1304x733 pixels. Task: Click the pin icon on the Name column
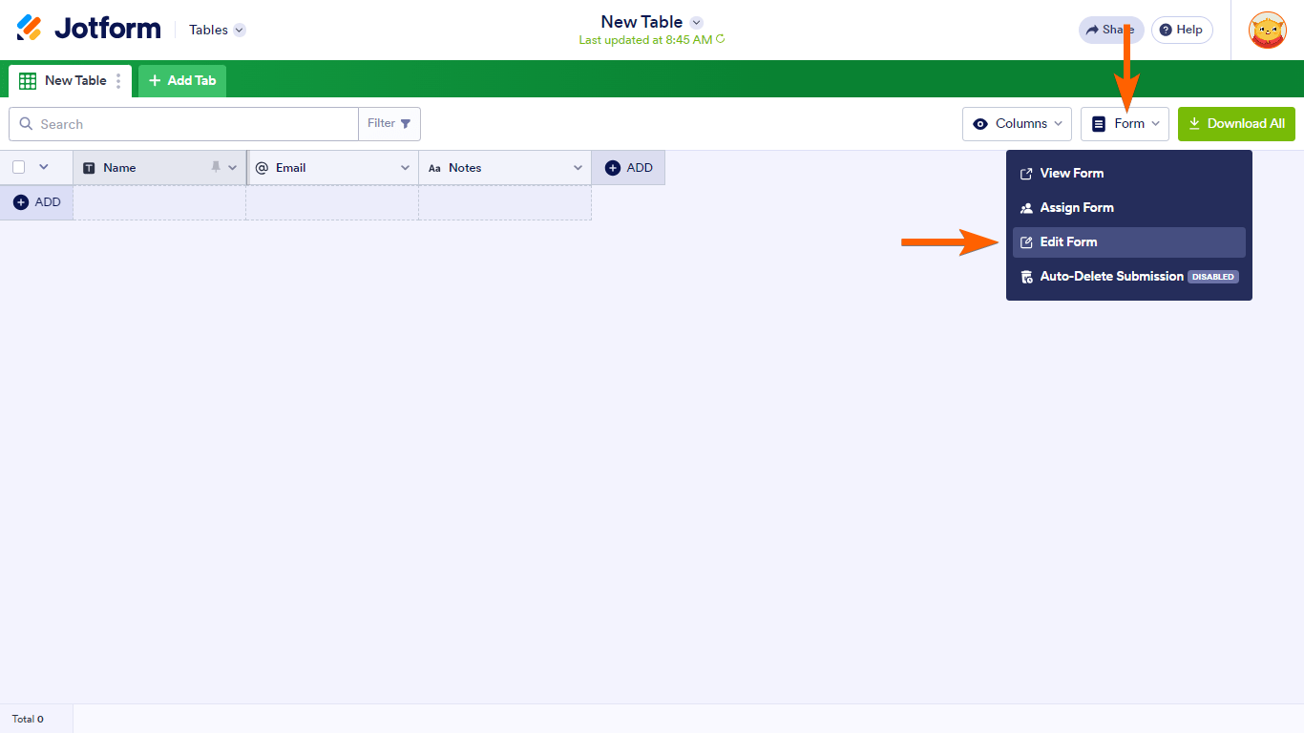coord(218,167)
